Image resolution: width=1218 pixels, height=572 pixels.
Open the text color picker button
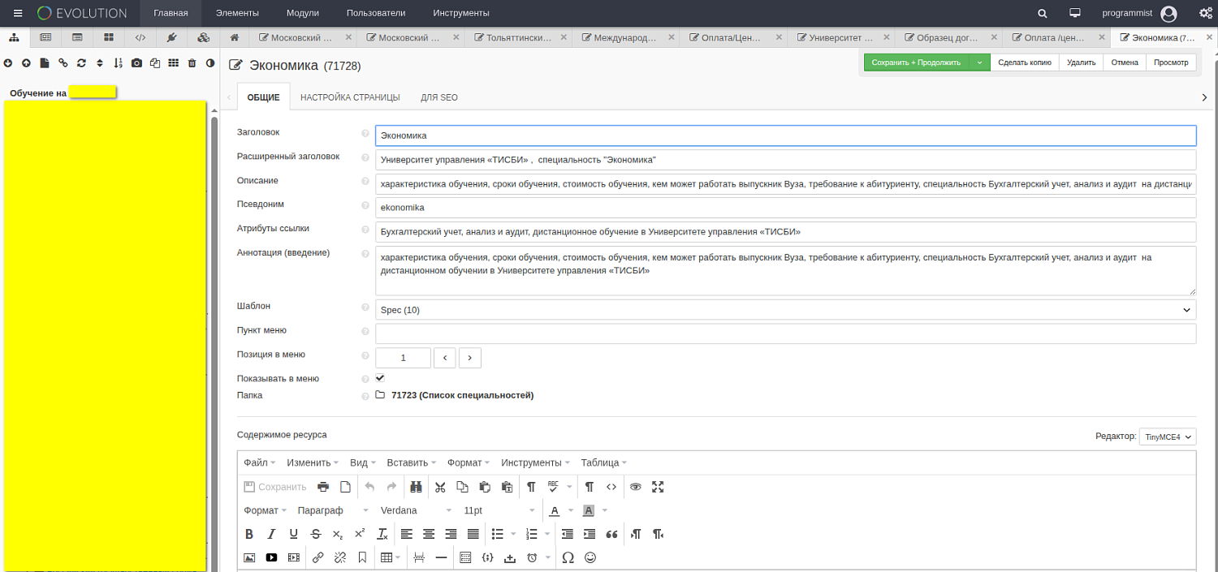555,510
